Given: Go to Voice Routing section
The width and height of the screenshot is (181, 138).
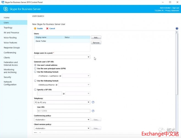Looking at the screenshot, I should pyautogui.click(x=10, y=38).
